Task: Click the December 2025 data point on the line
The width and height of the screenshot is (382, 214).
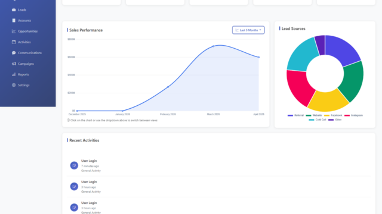Action: click(x=77, y=111)
